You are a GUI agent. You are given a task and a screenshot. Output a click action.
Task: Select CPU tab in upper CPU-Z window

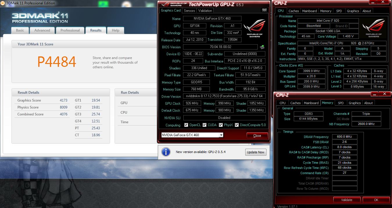click(281, 11)
